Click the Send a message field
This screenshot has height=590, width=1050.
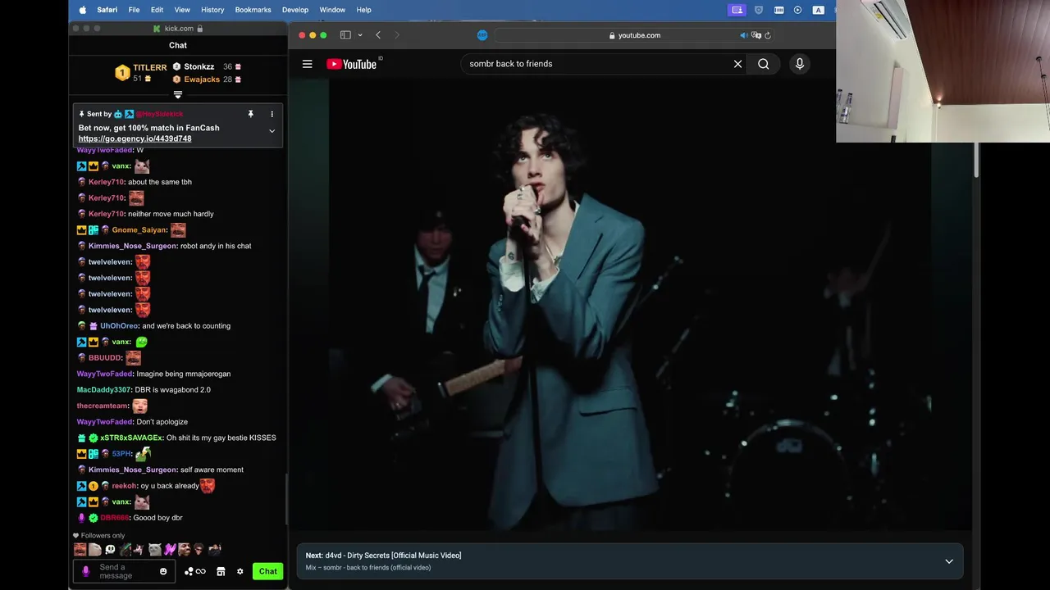pyautogui.click(x=125, y=571)
